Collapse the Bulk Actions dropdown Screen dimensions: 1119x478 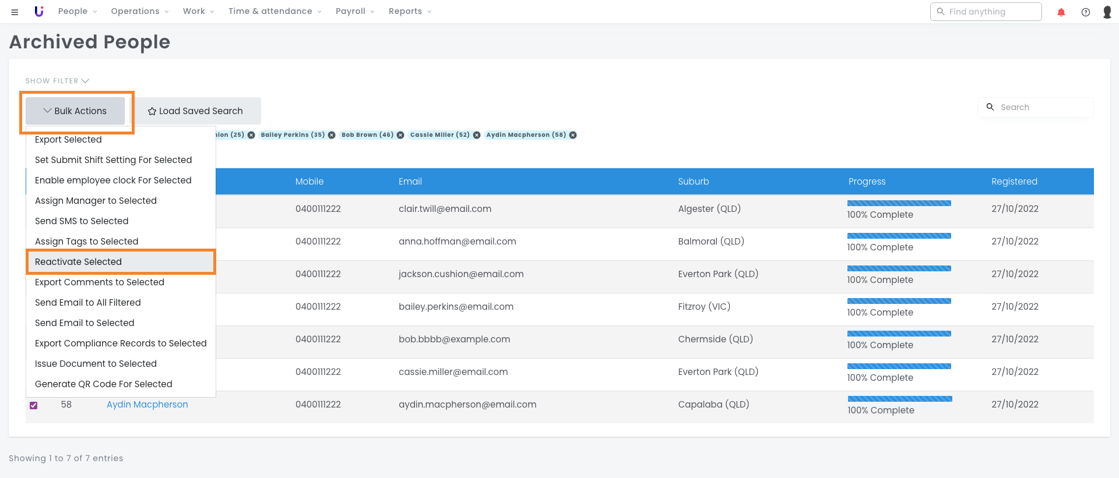[75, 111]
